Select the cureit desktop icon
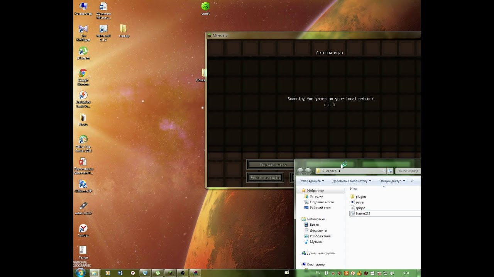 point(205,8)
